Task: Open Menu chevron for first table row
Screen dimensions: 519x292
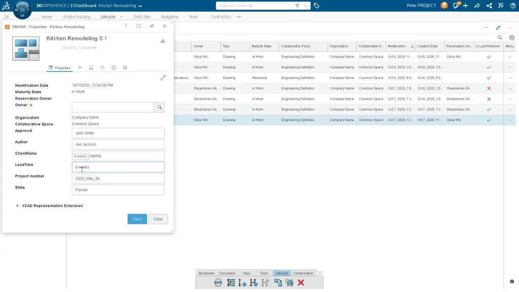Action: point(510,57)
